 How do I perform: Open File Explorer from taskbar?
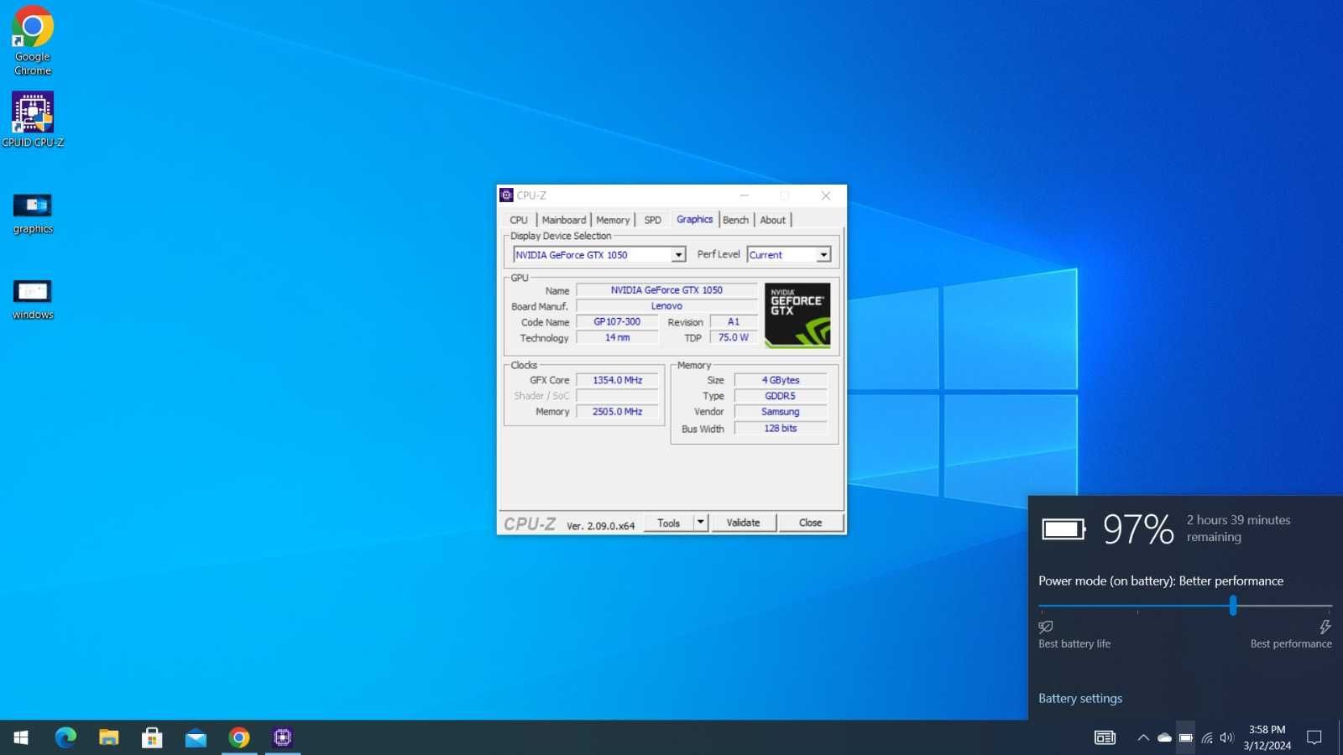click(x=109, y=737)
